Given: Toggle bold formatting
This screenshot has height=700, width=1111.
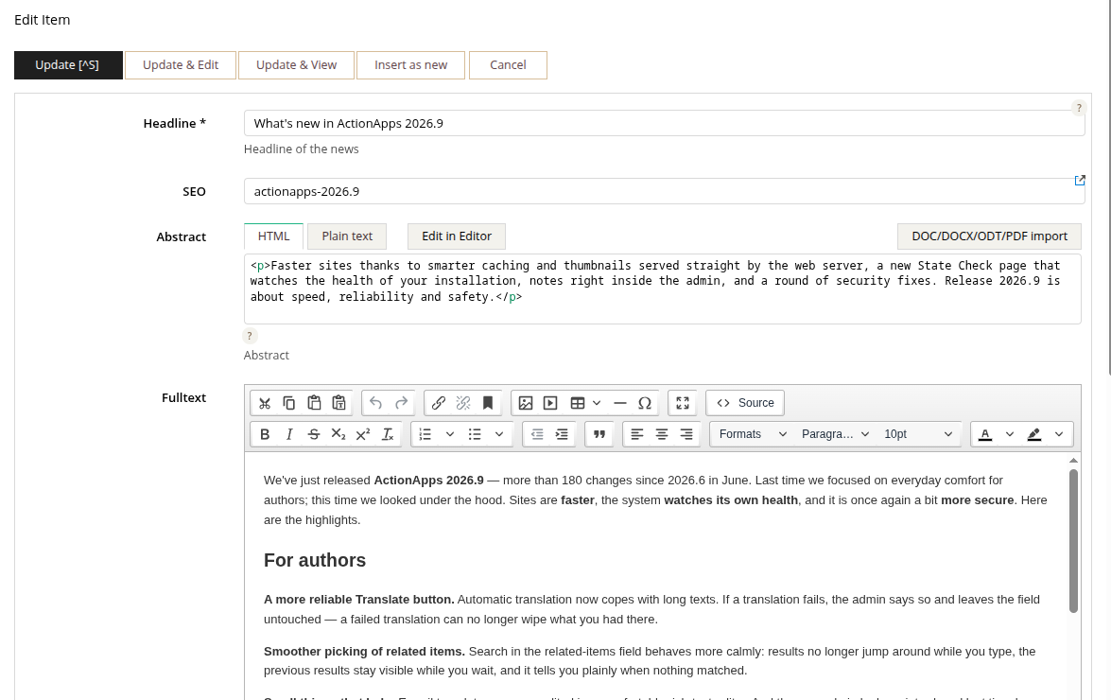Looking at the screenshot, I should 265,434.
